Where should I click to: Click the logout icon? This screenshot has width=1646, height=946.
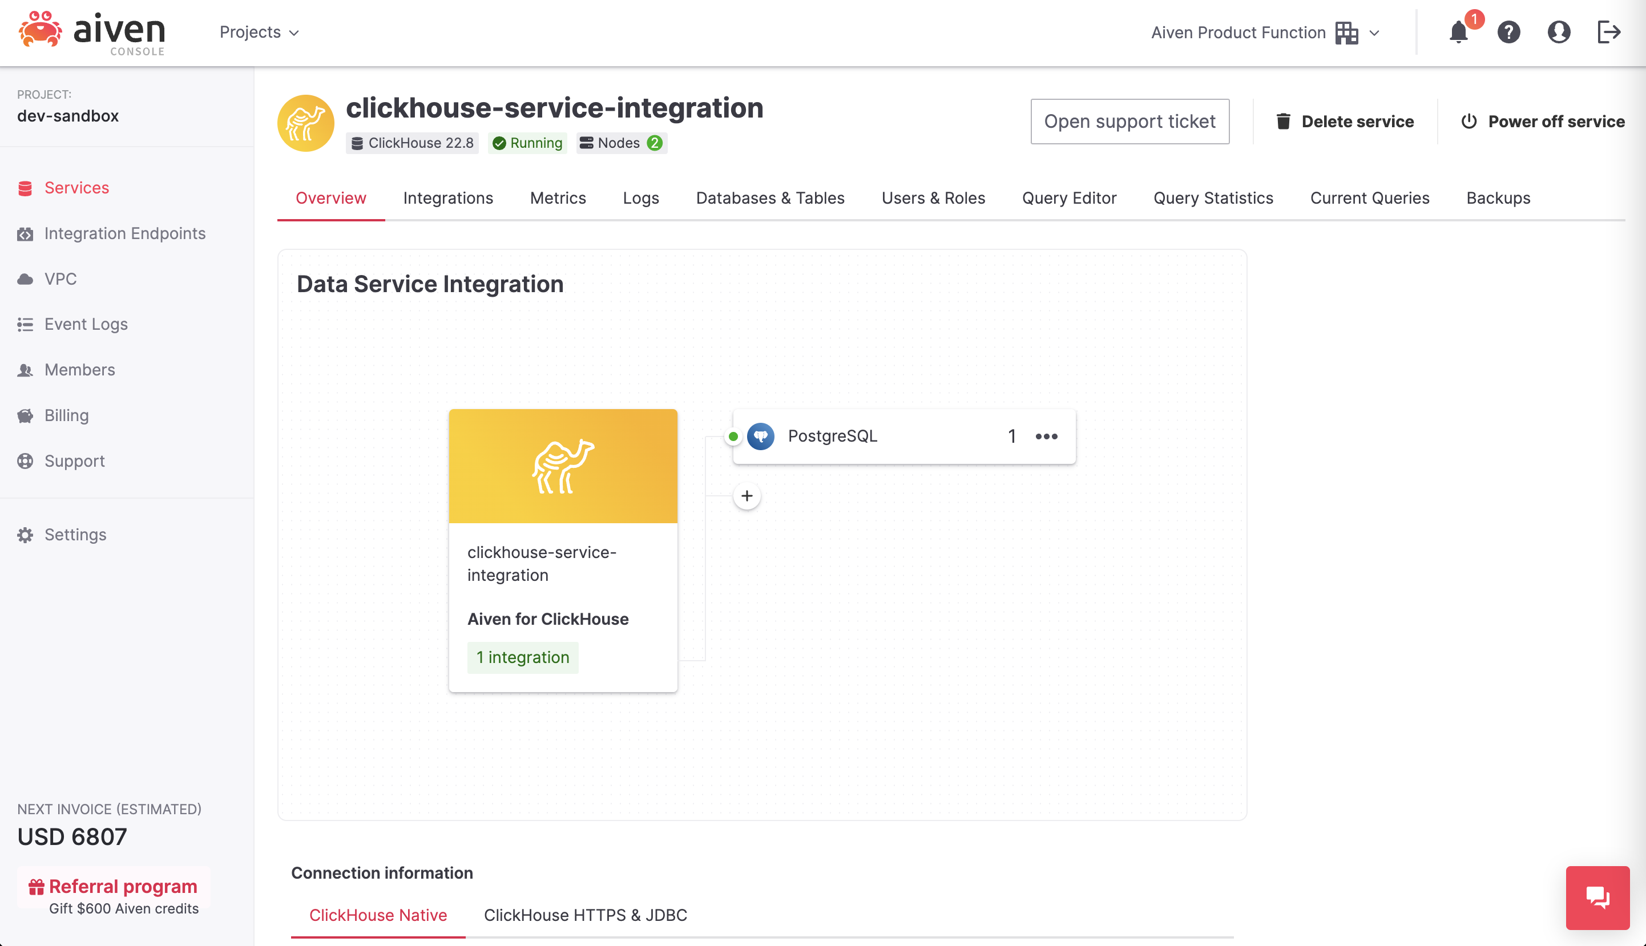[x=1609, y=32]
